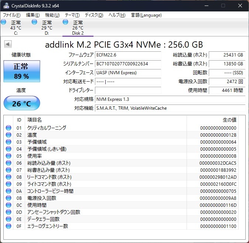Click the status orb for 0C 使用時間
The width and height of the screenshot is (249, 243).
click(x=8, y=205)
